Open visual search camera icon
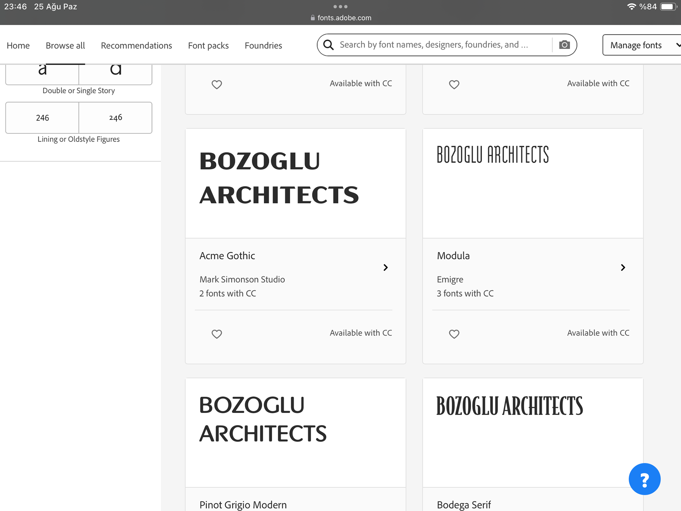This screenshot has height=511, width=681. coord(564,45)
